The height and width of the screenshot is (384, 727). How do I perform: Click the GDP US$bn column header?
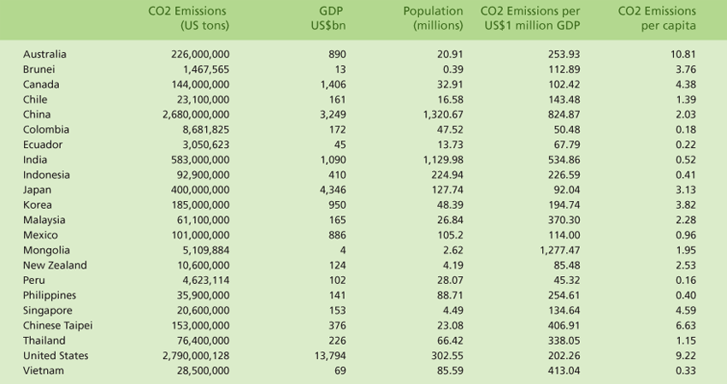(x=328, y=18)
